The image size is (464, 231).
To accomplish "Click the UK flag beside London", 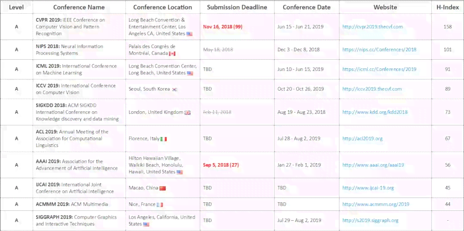I will (x=188, y=112).
